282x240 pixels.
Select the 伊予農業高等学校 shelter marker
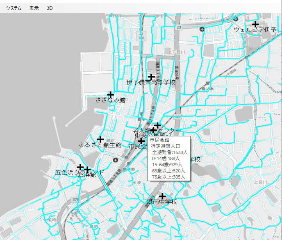click(x=151, y=77)
